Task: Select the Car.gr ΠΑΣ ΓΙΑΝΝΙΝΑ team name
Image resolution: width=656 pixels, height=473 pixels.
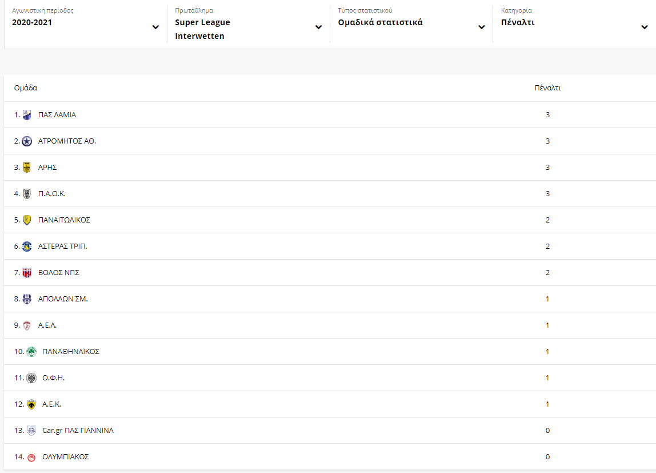Action: tap(78, 431)
